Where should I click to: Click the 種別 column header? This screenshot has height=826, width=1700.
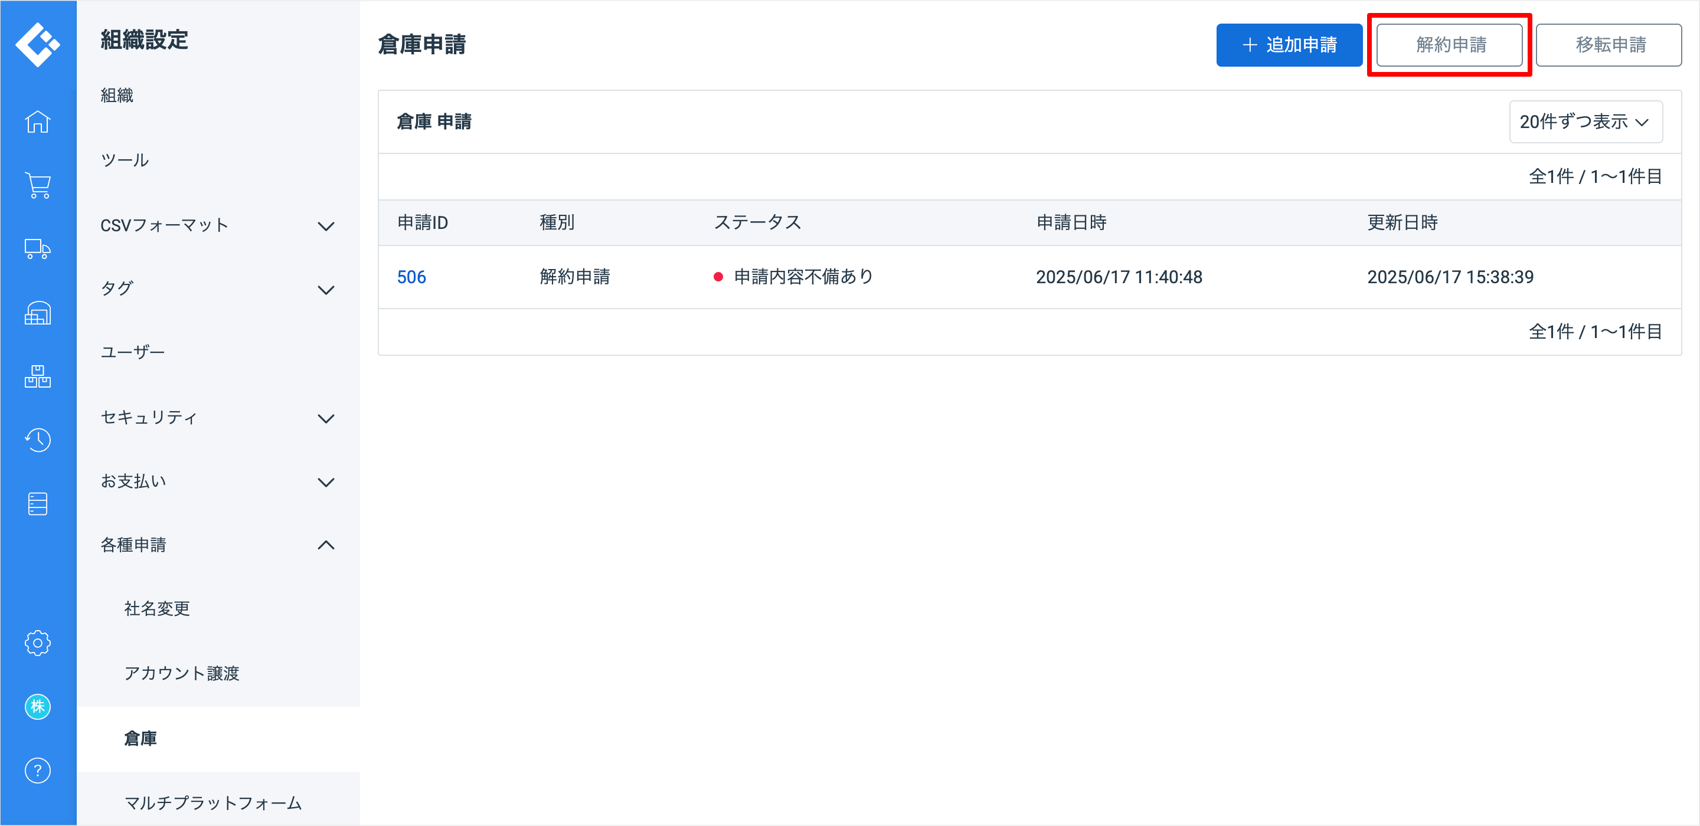[557, 223]
